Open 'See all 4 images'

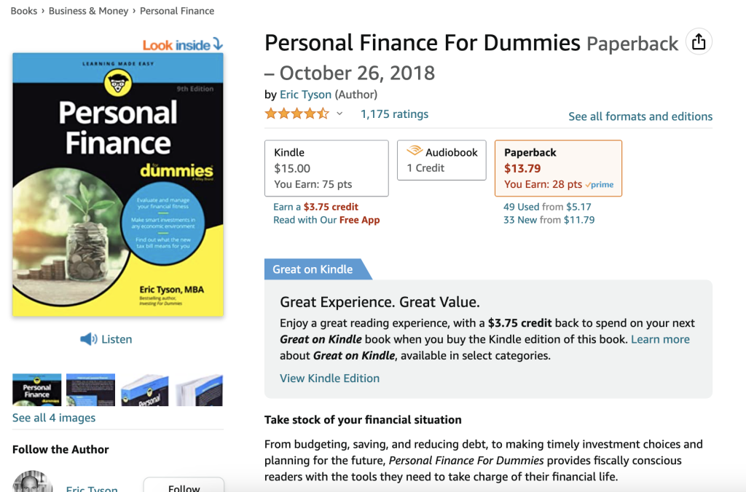point(54,417)
